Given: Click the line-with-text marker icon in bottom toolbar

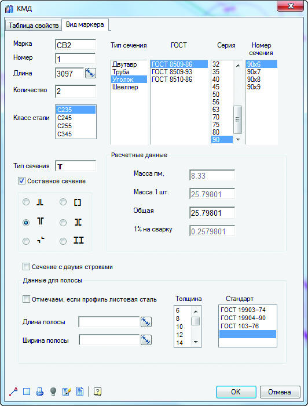Looking at the screenshot, I should pos(13,391).
